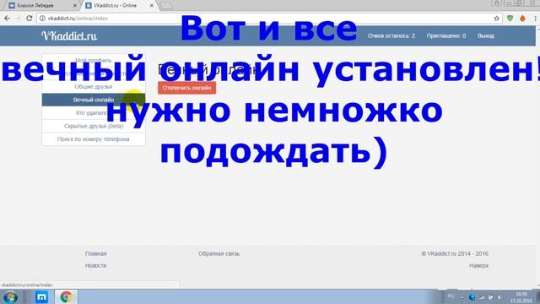The height and width of the screenshot is (304, 540).
Task: View site info icon in address bar
Action: [42, 19]
